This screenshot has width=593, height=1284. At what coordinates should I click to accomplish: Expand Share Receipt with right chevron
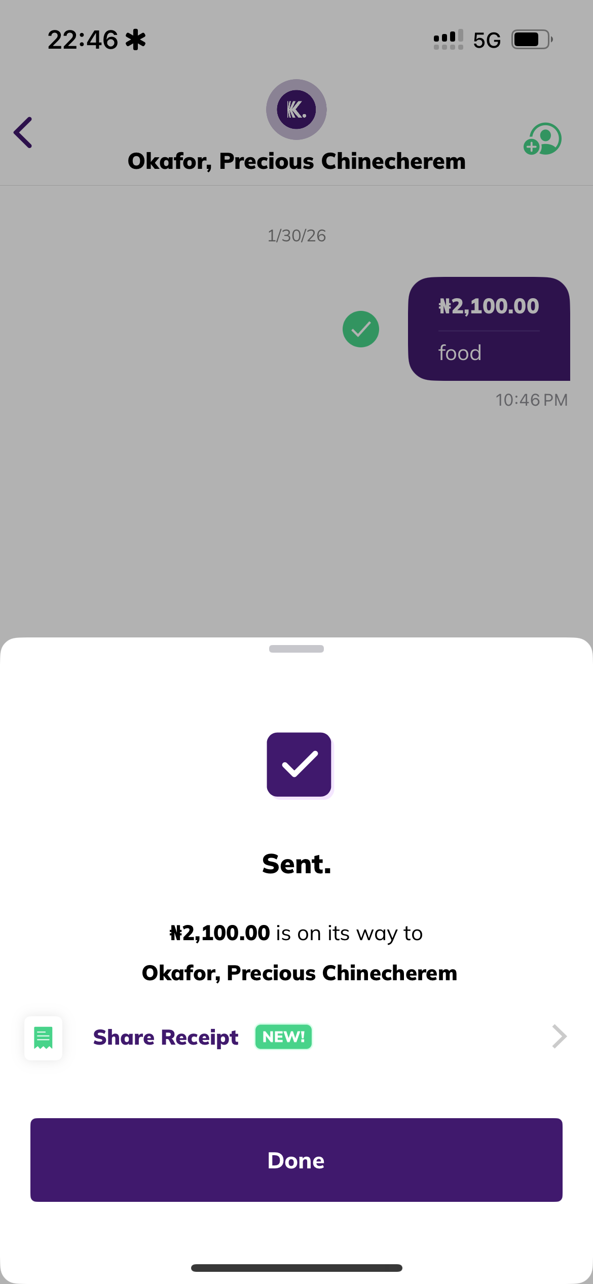tap(559, 1037)
